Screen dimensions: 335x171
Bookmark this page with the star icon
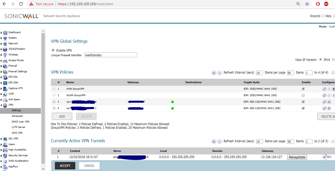point(307,4)
